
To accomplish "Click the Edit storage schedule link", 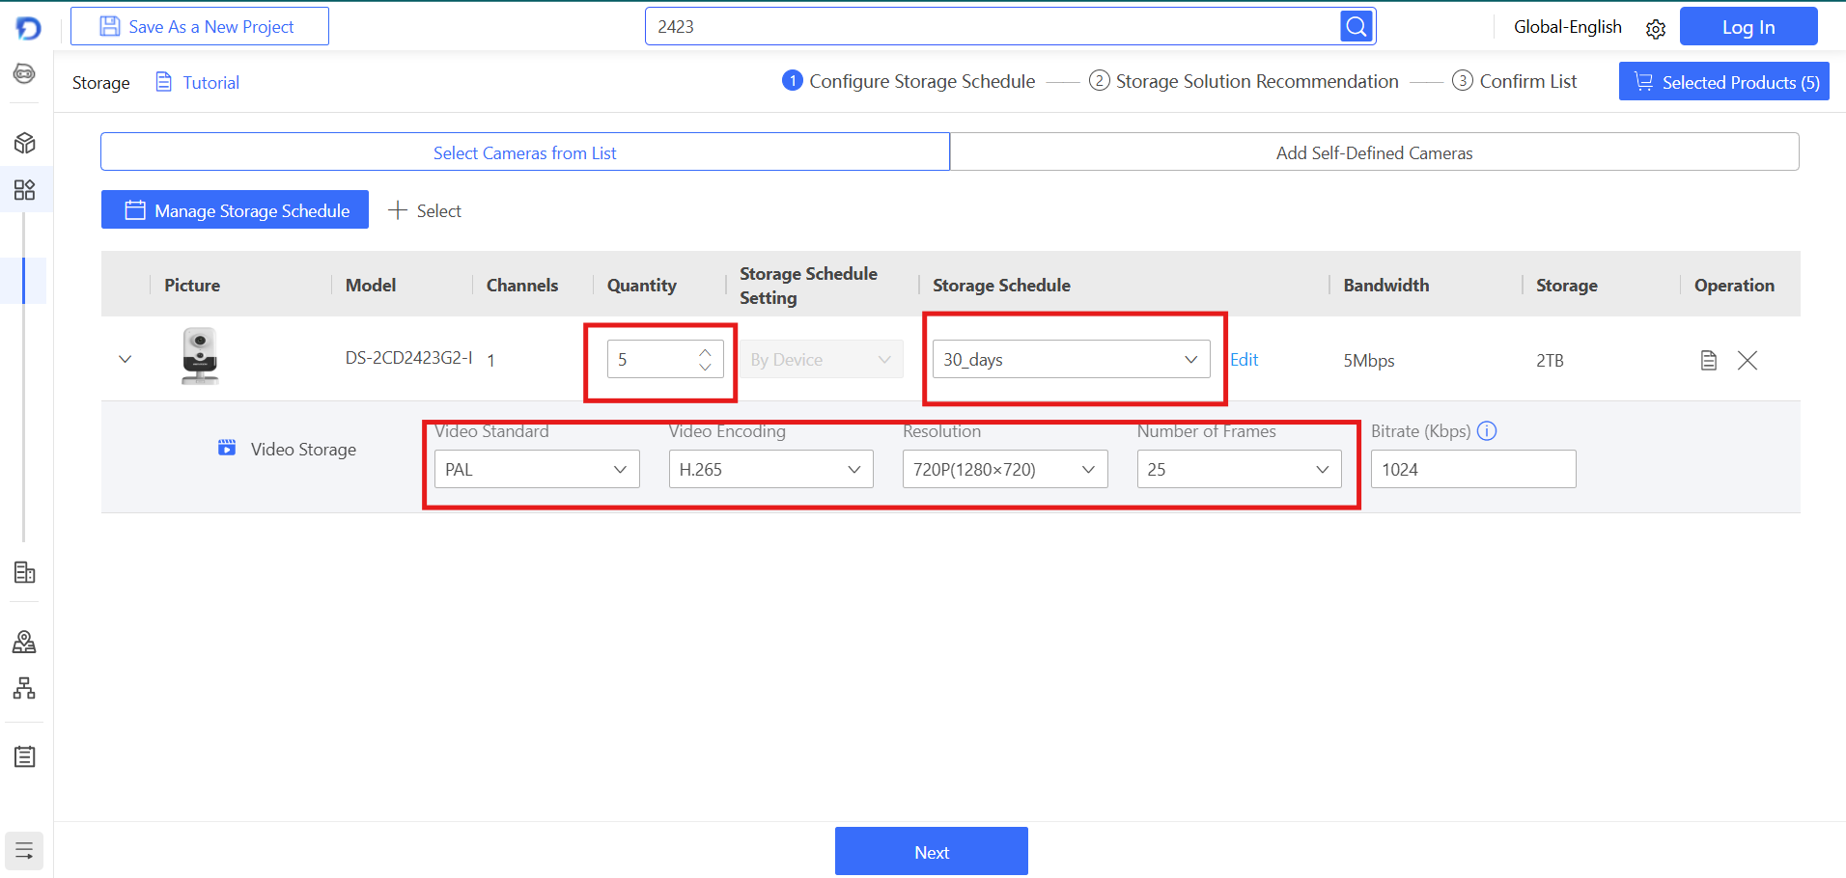I will (1244, 360).
